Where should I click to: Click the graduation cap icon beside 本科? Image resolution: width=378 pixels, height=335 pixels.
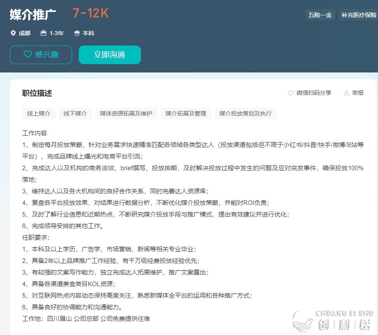(77, 33)
